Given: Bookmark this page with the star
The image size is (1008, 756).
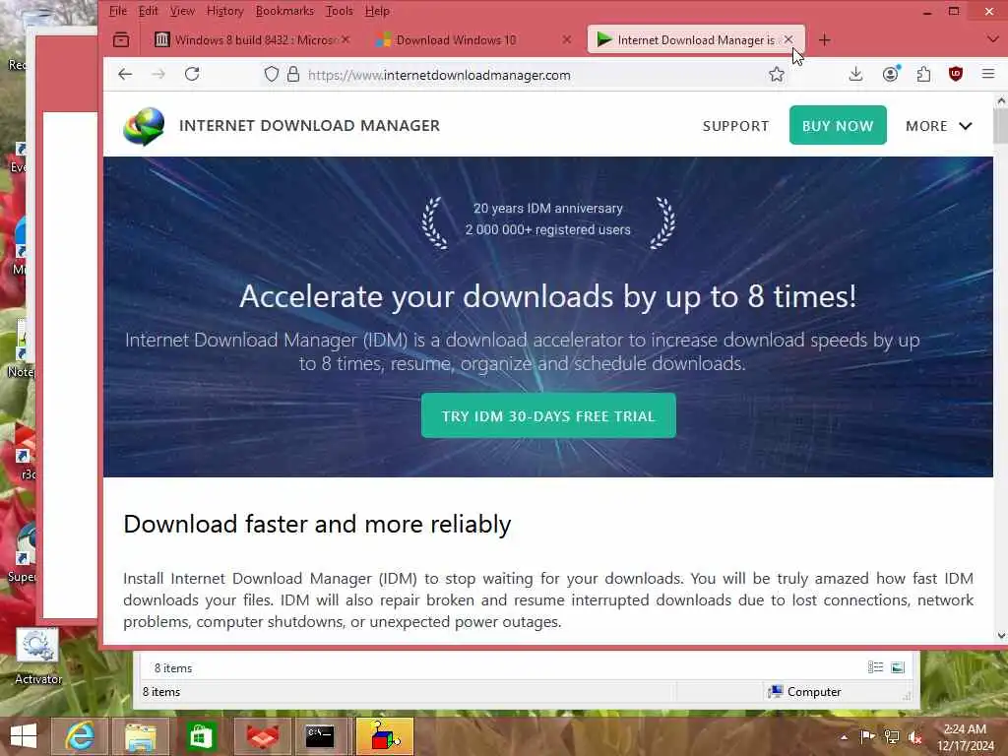Looking at the screenshot, I should point(777,75).
